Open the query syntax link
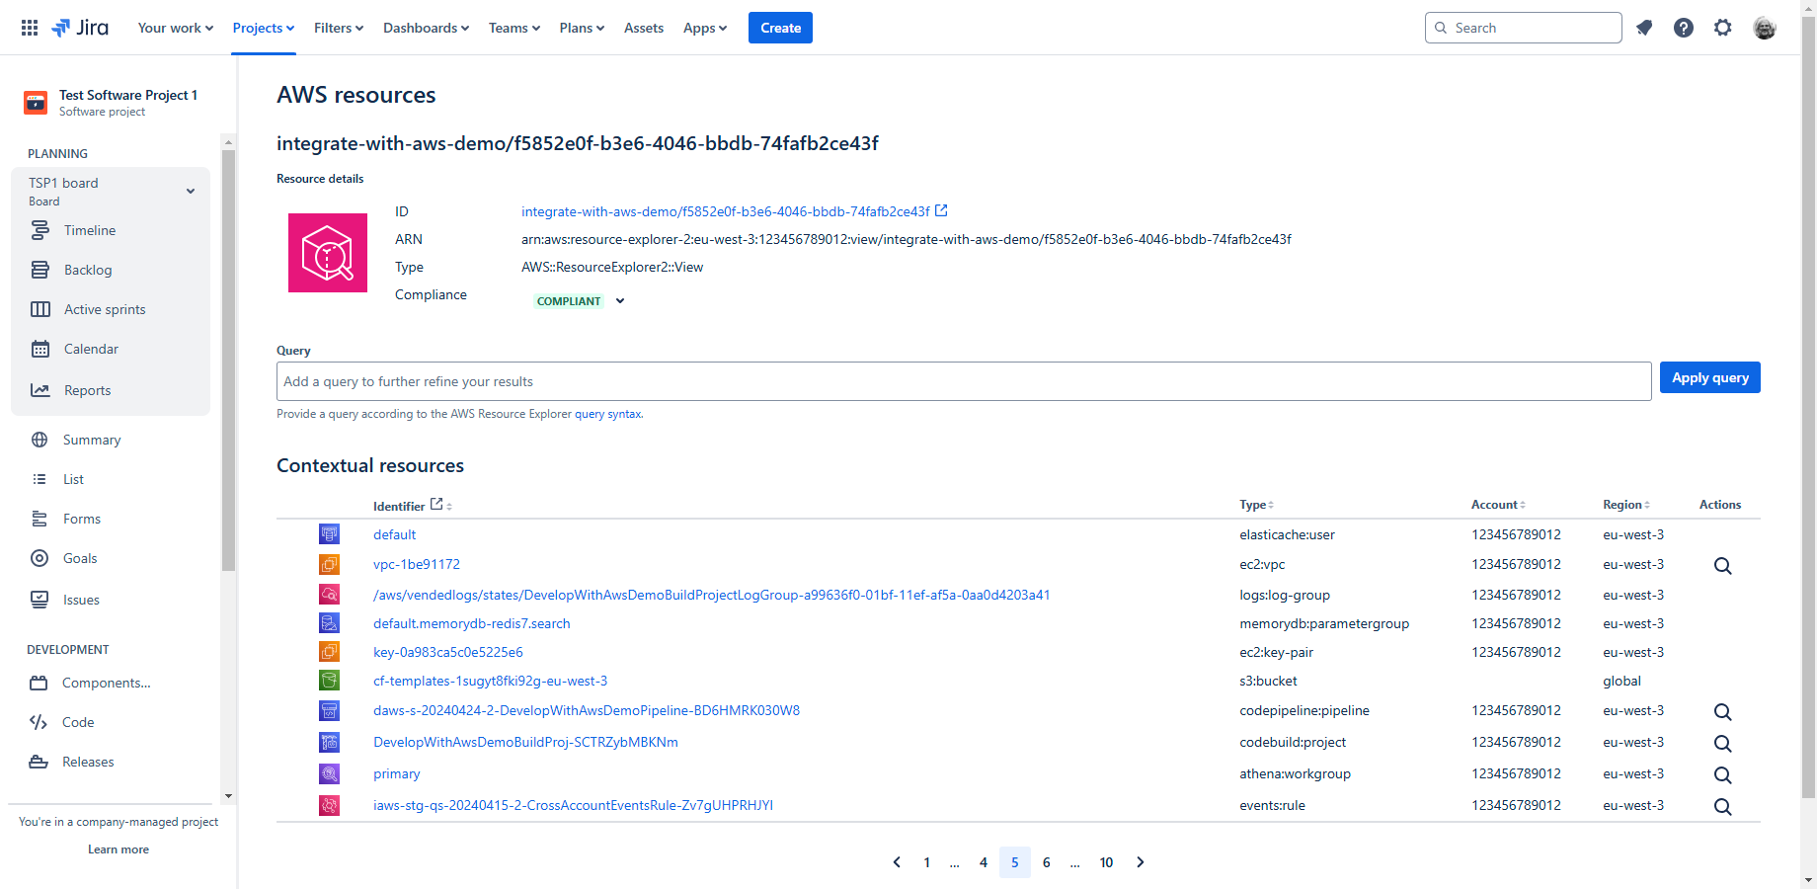The width and height of the screenshot is (1817, 889). pos(608,414)
